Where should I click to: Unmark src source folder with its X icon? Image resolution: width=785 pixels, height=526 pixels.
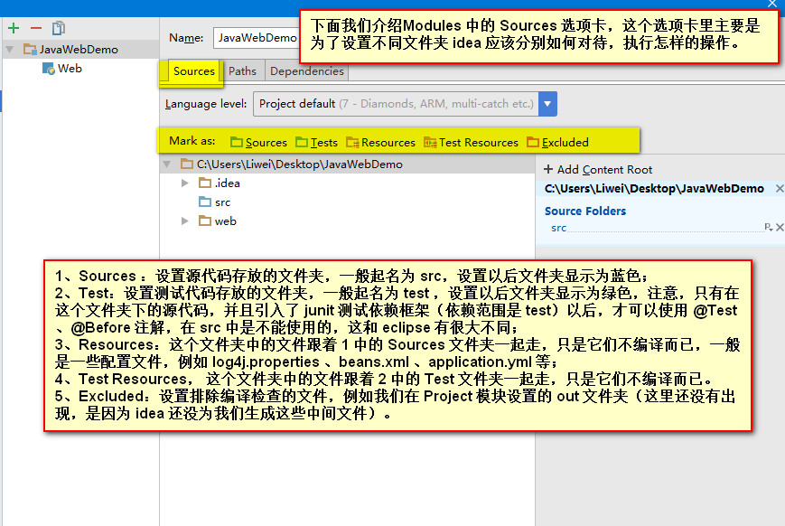click(x=780, y=228)
